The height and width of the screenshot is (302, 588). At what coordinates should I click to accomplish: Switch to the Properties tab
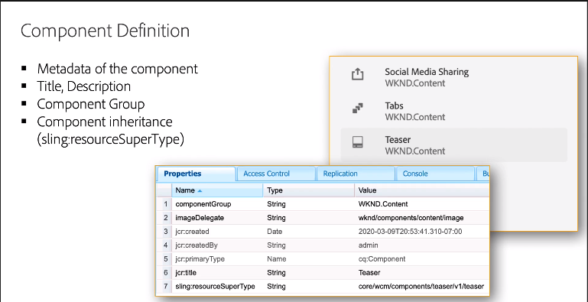(196, 174)
